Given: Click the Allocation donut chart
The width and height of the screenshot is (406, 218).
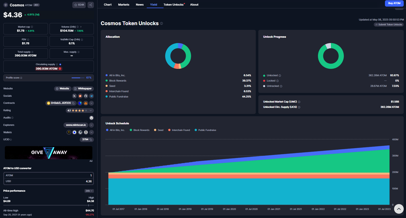Looking at the screenshot, I should 178,56.
